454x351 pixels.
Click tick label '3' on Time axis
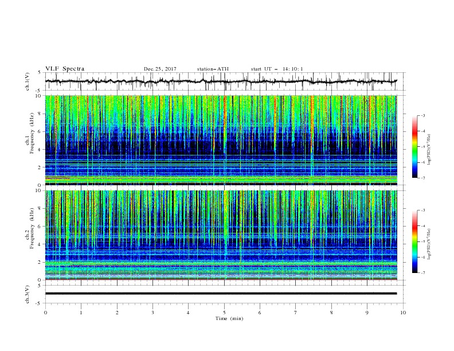pos(152,313)
